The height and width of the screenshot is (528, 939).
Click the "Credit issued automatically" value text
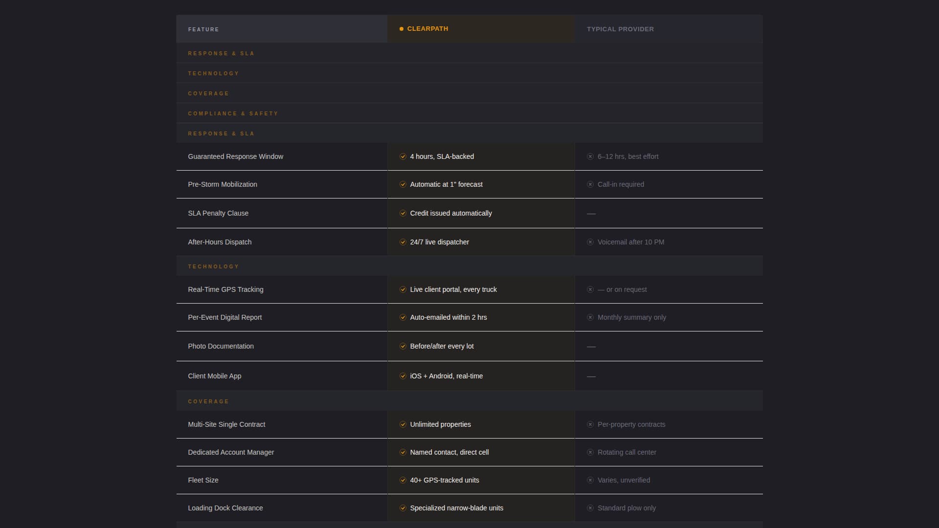451,213
